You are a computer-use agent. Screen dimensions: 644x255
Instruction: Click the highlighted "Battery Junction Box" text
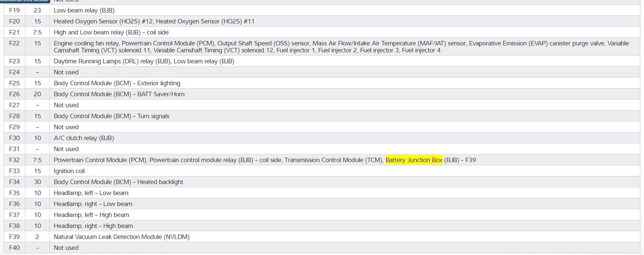(x=414, y=160)
